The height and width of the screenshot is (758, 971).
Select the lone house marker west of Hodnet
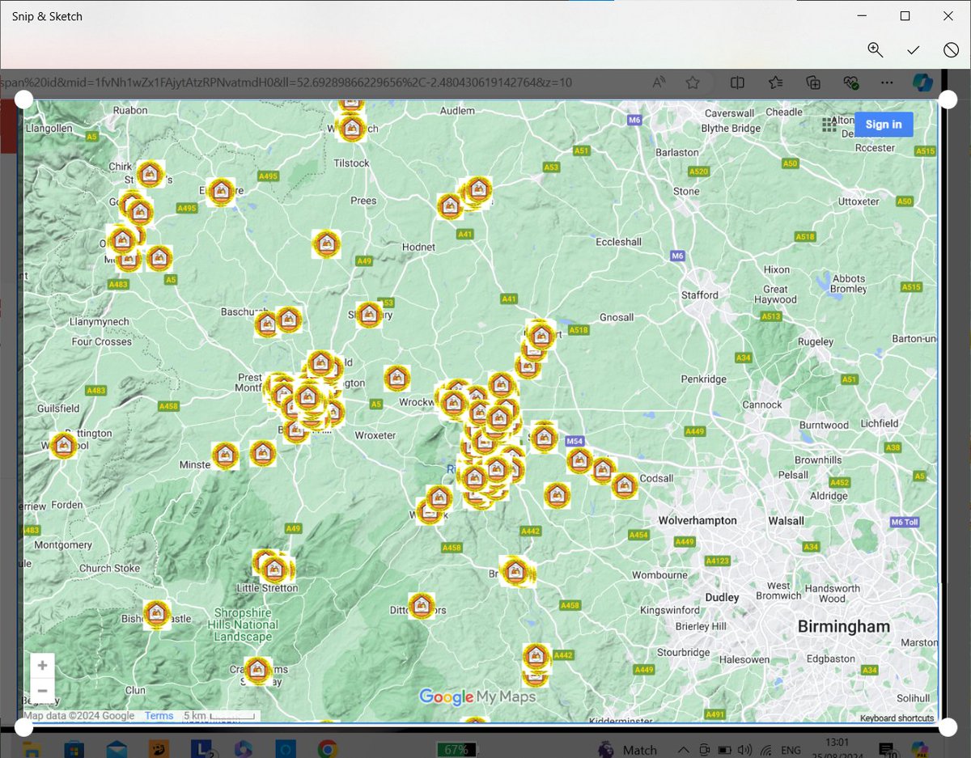pyautogui.click(x=327, y=243)
